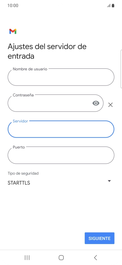Click the Ajustes del servidor de entrada heading

click(47, 51)
